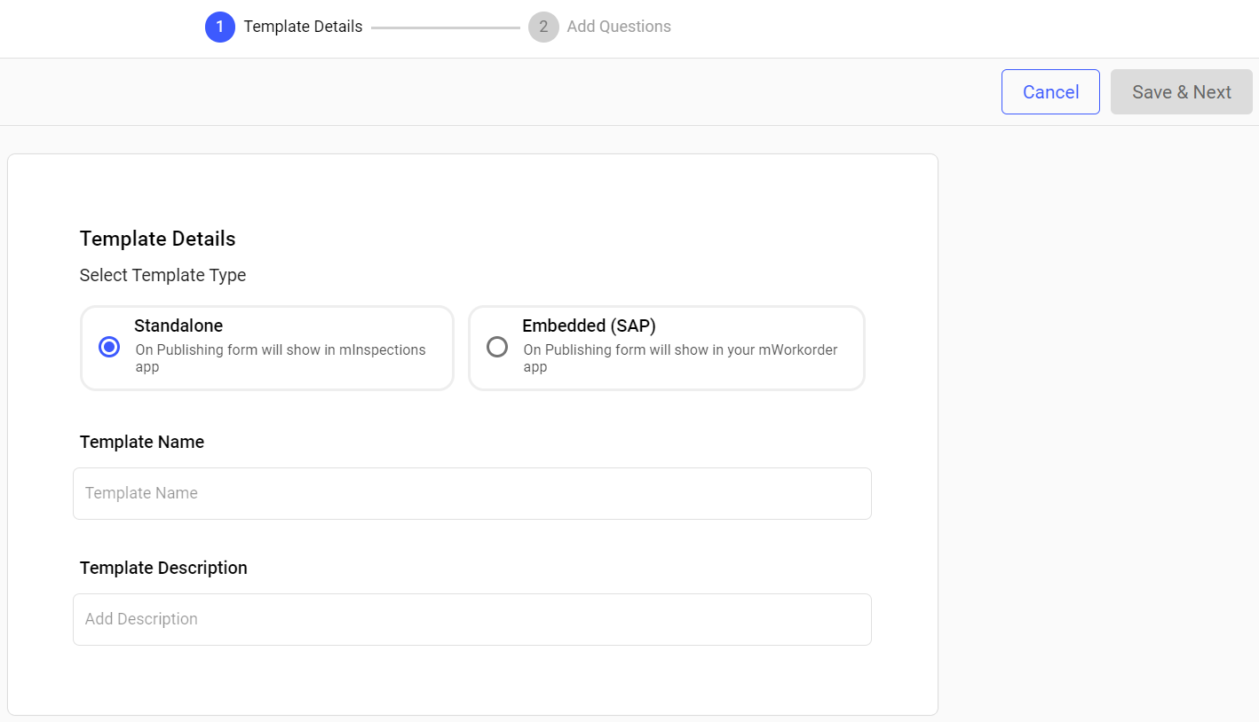Click blank space below the Add Description field
1259x722 pixels.
click(471, 679)
